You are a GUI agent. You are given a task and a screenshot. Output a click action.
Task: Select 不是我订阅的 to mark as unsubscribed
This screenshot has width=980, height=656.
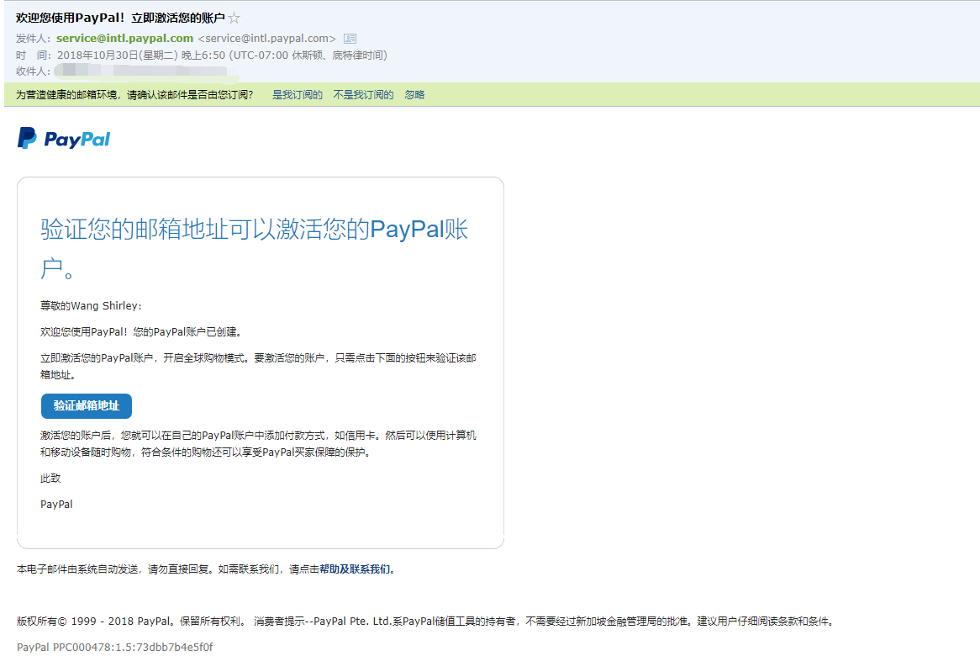[x=363, y=95]
